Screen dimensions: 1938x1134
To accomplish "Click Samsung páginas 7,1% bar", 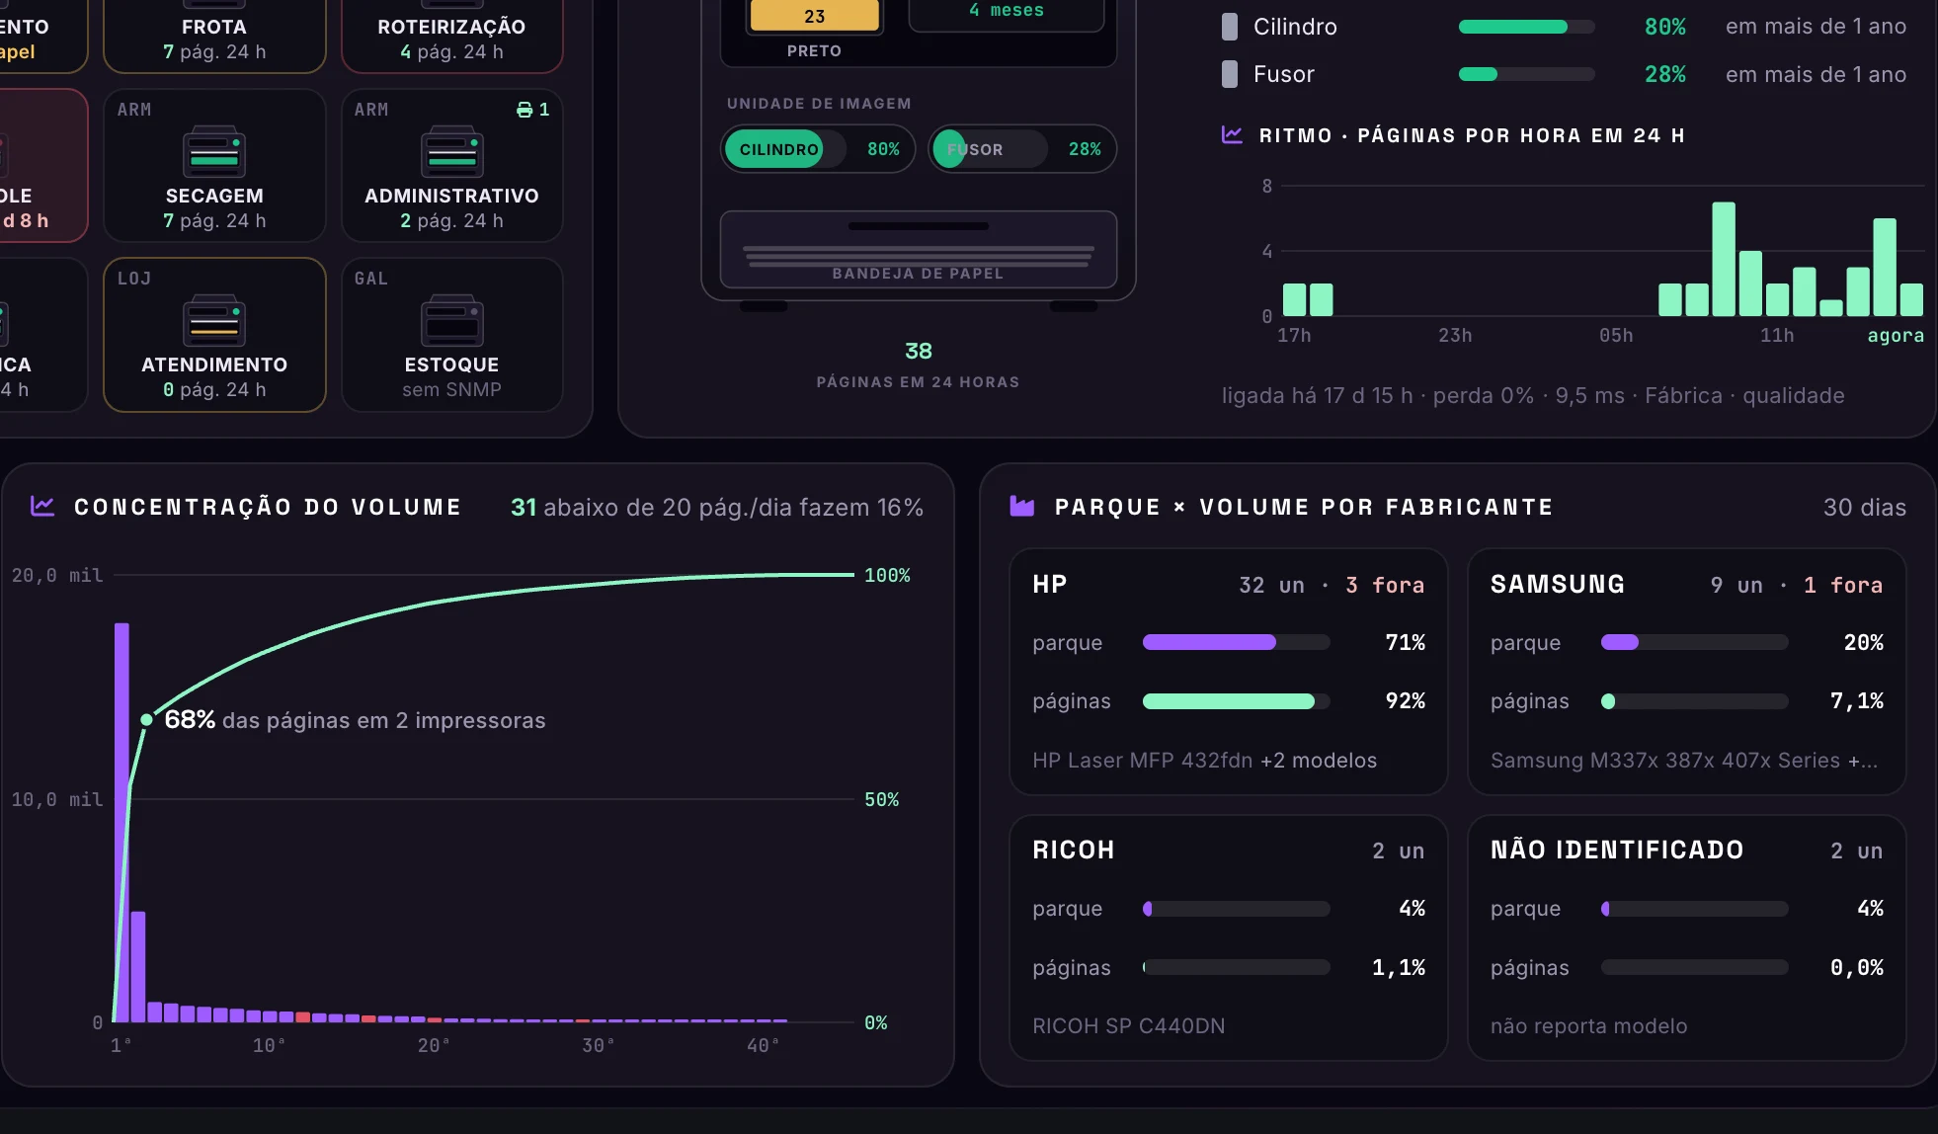I will [x=1694, y=701].
